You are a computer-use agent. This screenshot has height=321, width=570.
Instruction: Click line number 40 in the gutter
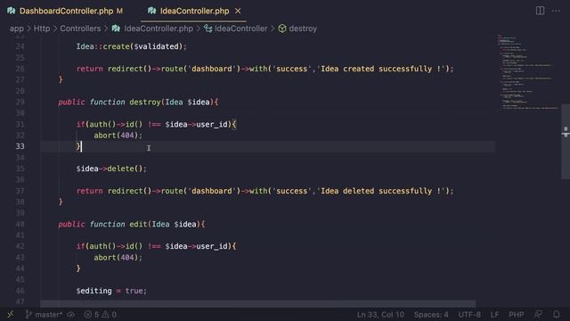coord(20,224)
